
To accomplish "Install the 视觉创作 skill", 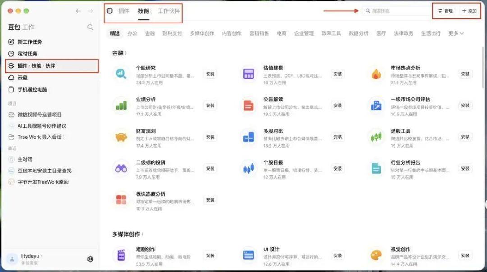I will (465, 255).
